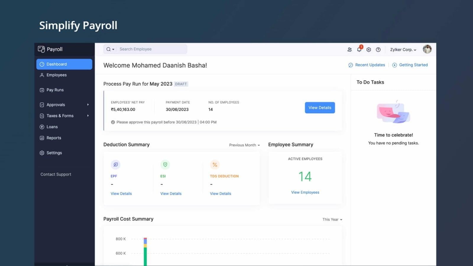The image size is (473, 266).
Task: Open the Previous Month dropdown
Action: click(244, 145)
